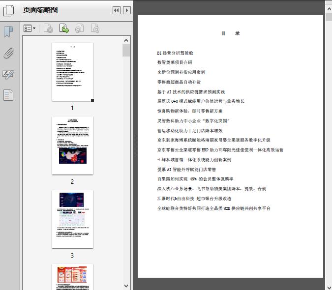
Task: Click thumbnail panel scroll up arrow
Action: [x=126, y=40]
